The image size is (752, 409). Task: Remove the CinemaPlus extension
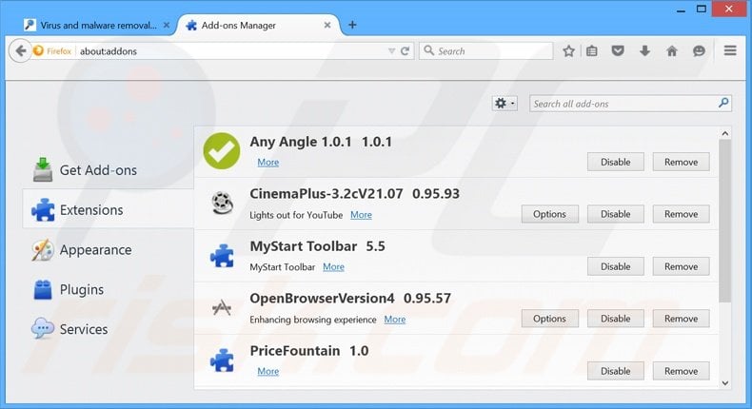pyautogui.click(x=681, y=214)
